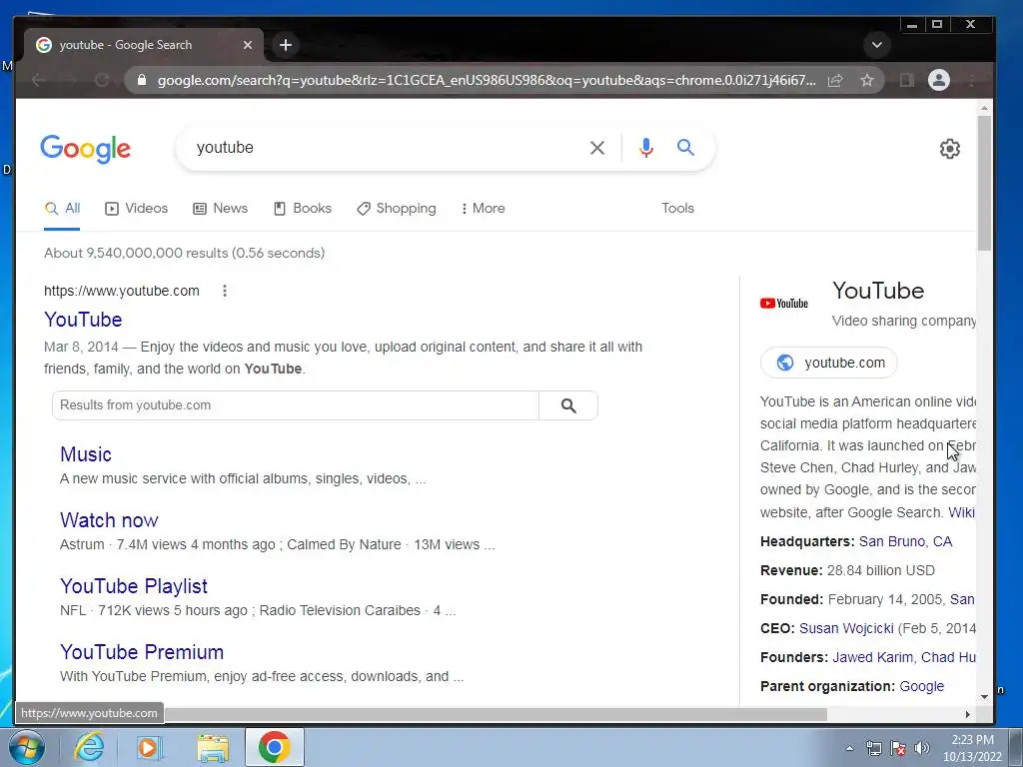This screenshot has width=1023, height=767.
Task: Click the youtube.com website button in the panel
Action: tap(828, 363)
